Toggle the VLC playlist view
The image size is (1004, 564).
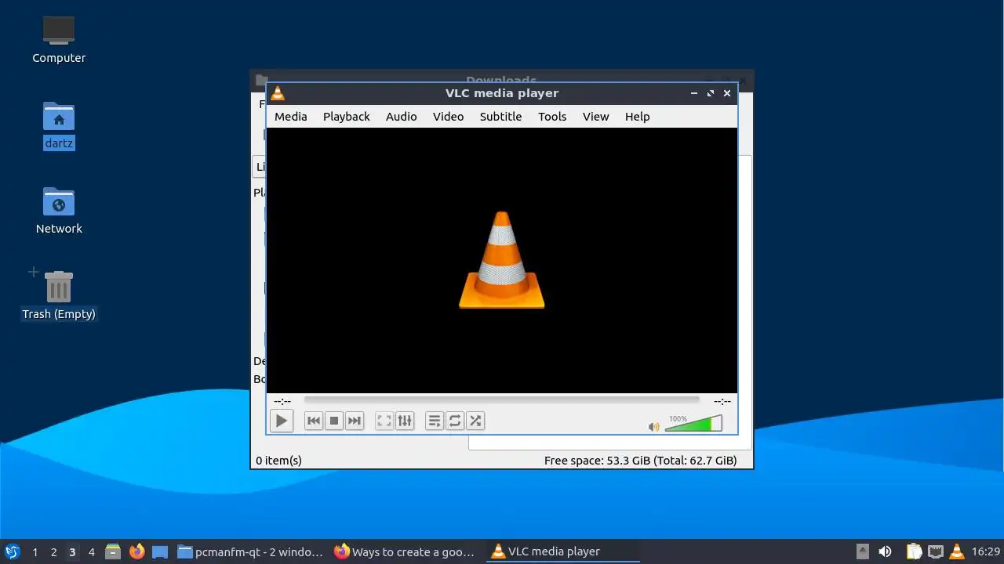(x=435, y=421)
